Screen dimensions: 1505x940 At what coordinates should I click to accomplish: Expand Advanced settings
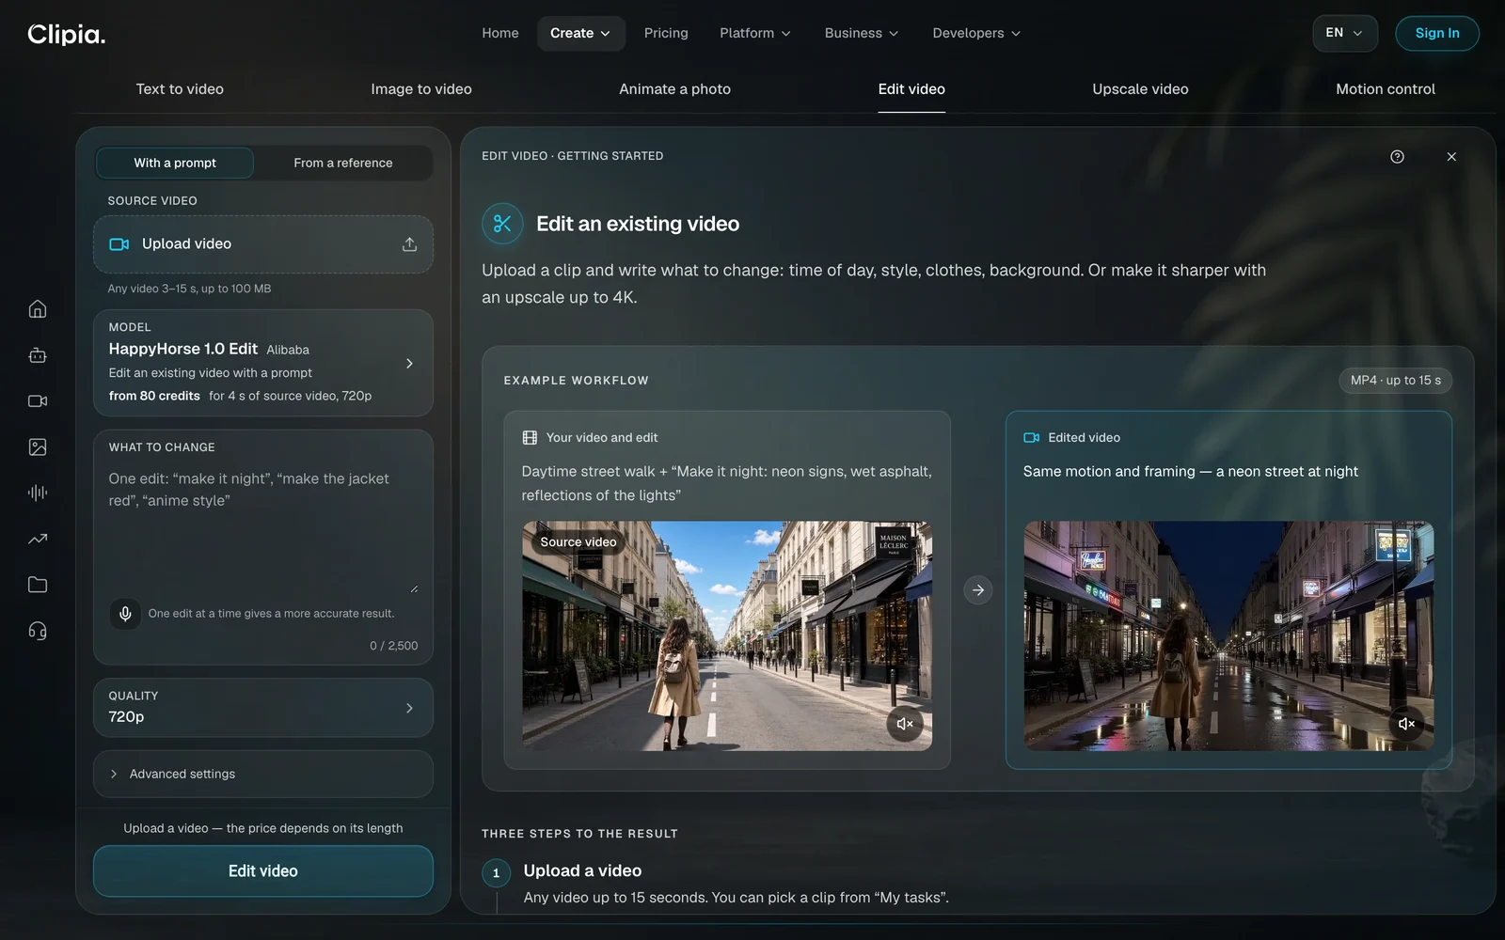click(263, 774)
